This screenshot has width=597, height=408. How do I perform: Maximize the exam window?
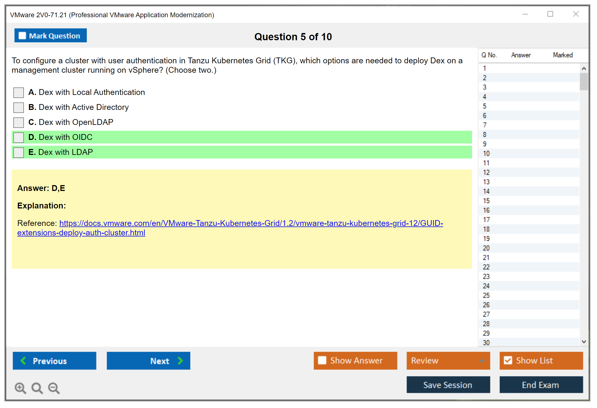(550, 14)
